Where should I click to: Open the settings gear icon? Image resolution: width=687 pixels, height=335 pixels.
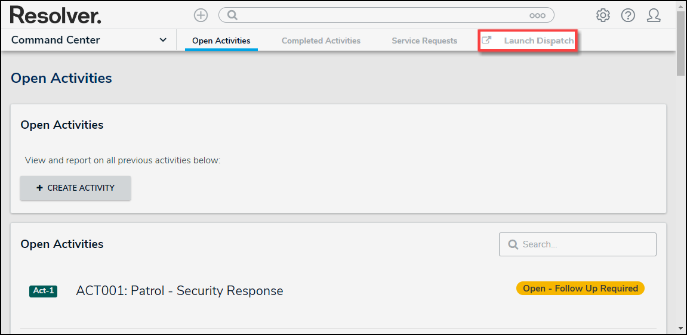coord(603,15)
